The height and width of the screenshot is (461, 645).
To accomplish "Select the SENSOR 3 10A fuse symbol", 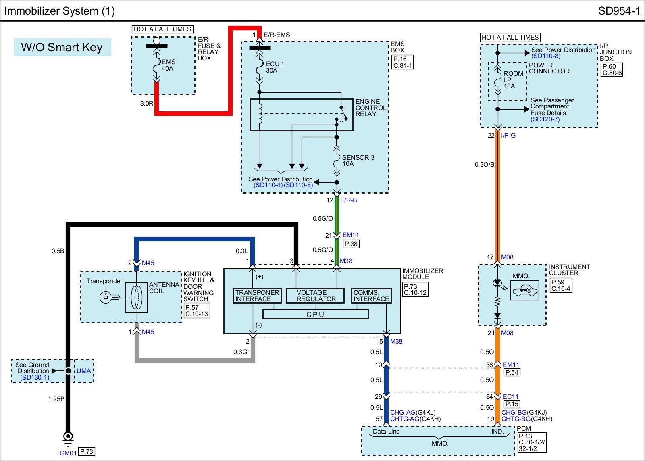I will 337,161.
